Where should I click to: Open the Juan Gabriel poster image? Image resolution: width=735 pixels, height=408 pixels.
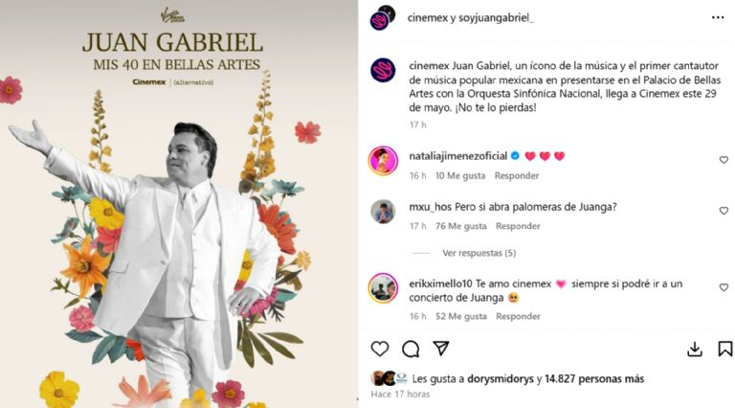(179, 204)
